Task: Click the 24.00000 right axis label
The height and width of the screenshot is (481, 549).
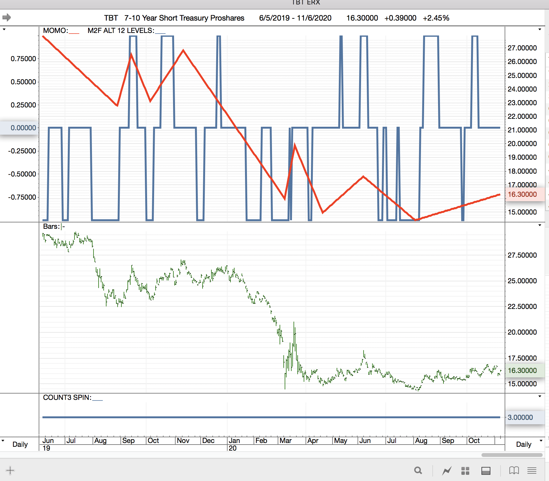Action: coord(522,89)
